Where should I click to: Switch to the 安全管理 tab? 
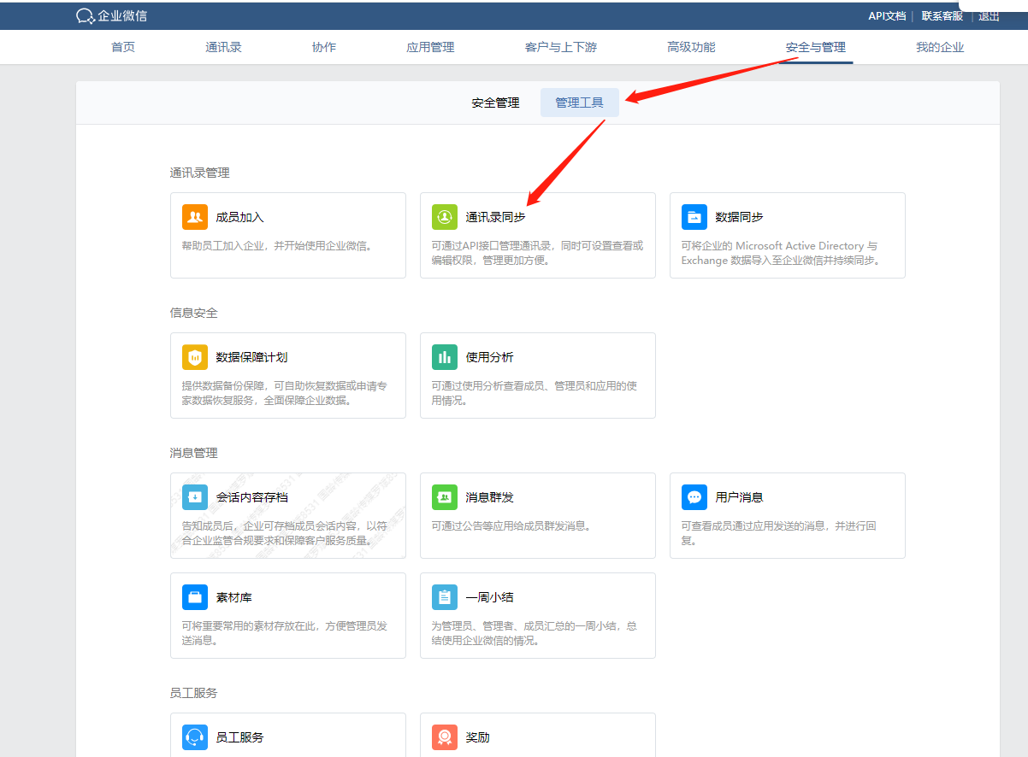495,103
